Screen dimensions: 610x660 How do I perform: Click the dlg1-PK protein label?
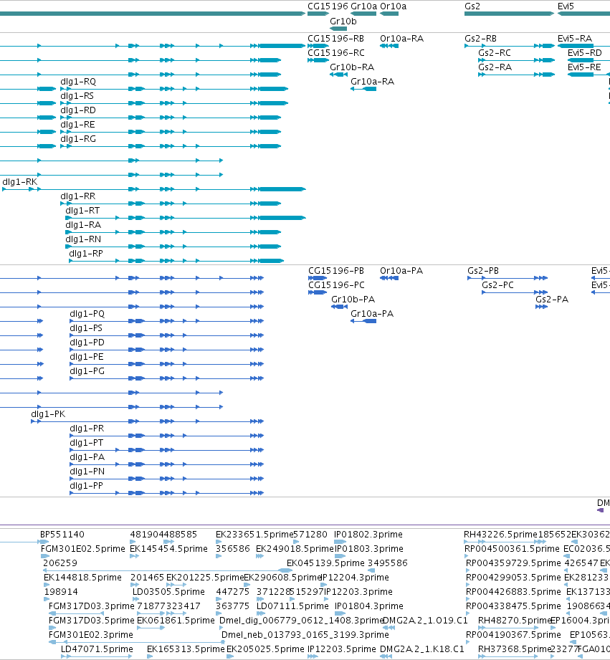click(x=49, y=414)
